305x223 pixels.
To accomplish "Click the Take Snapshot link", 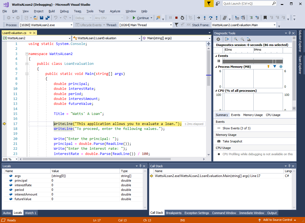I will [232, 141].
